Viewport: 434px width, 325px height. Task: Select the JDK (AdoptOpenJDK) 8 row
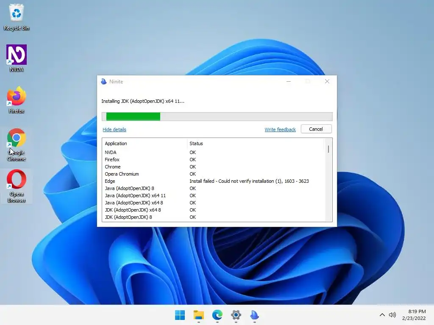(213, 217)
